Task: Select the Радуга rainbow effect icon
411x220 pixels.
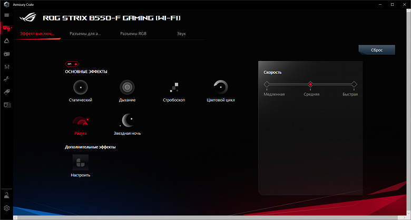Action: 81,121
